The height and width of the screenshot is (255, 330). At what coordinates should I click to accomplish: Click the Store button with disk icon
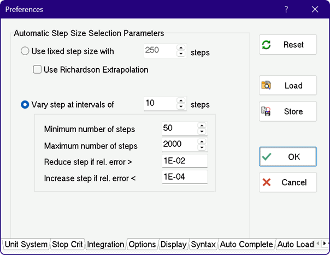pyautogui.click(x=287, y=111)
